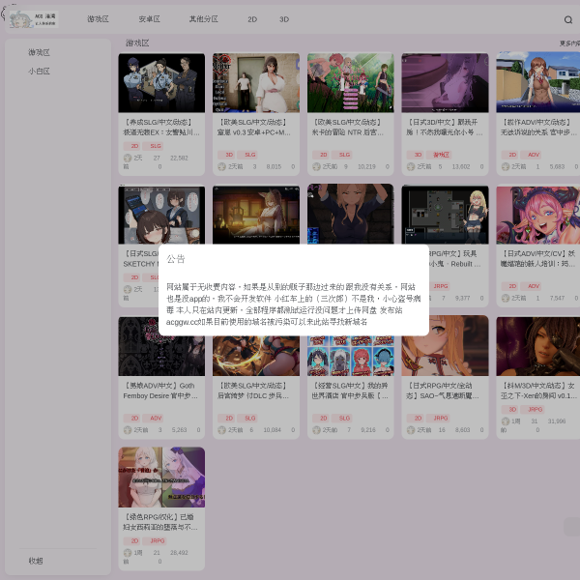Click author avatar on 室愿 v0.3 card

coord(221,167)
